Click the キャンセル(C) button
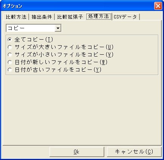The width and height of the screenshot is (164, 160). point(134,152)
